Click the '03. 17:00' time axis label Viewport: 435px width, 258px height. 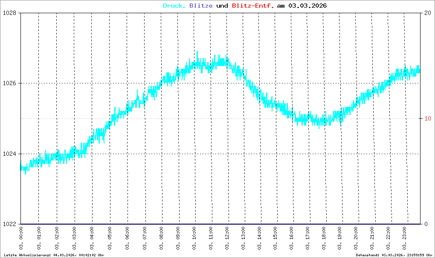pos(307,238)
